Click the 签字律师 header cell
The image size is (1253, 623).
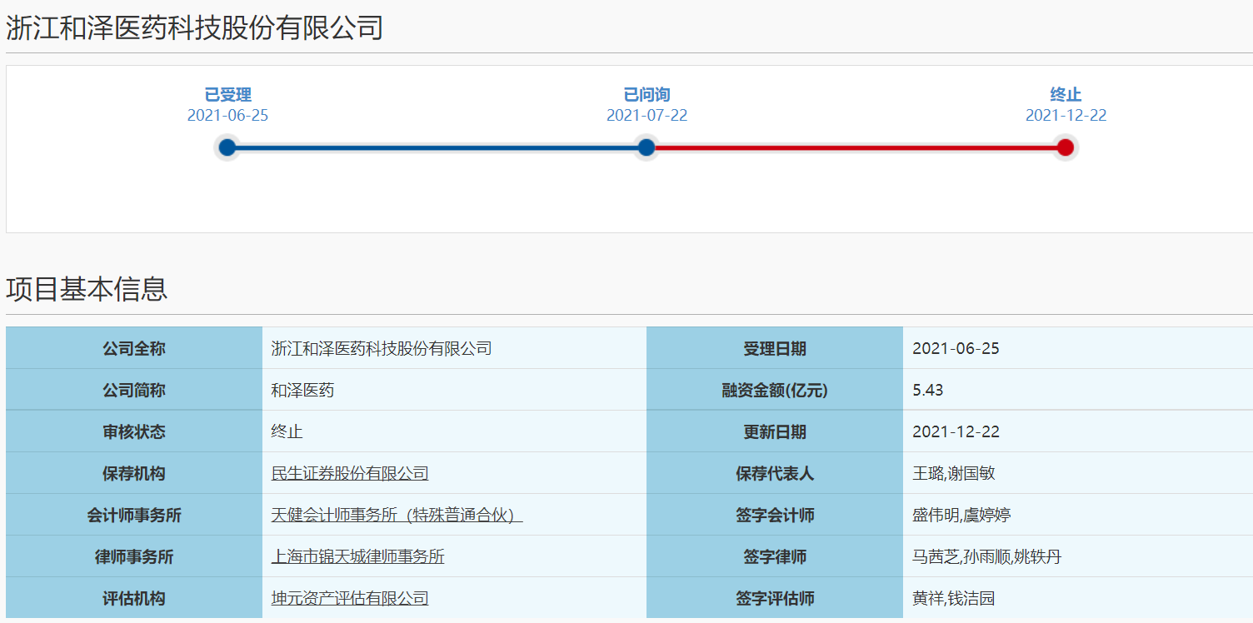775,556
